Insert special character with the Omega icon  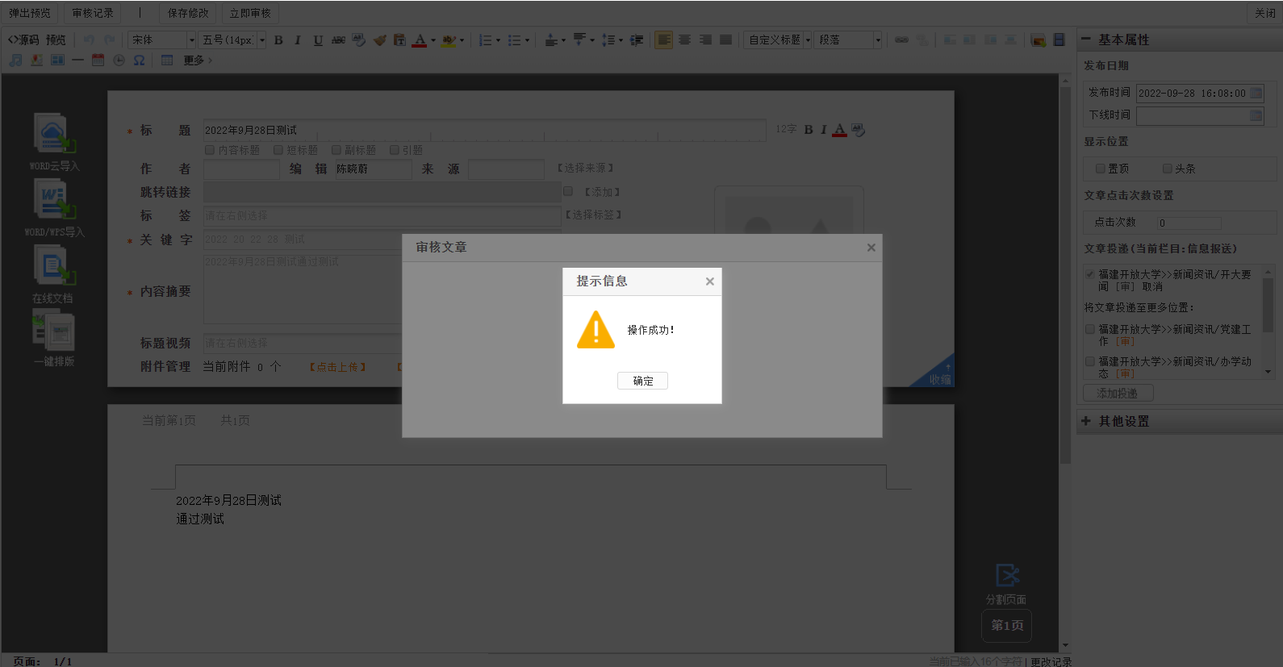pyautogui.click(x=139, y=60)
